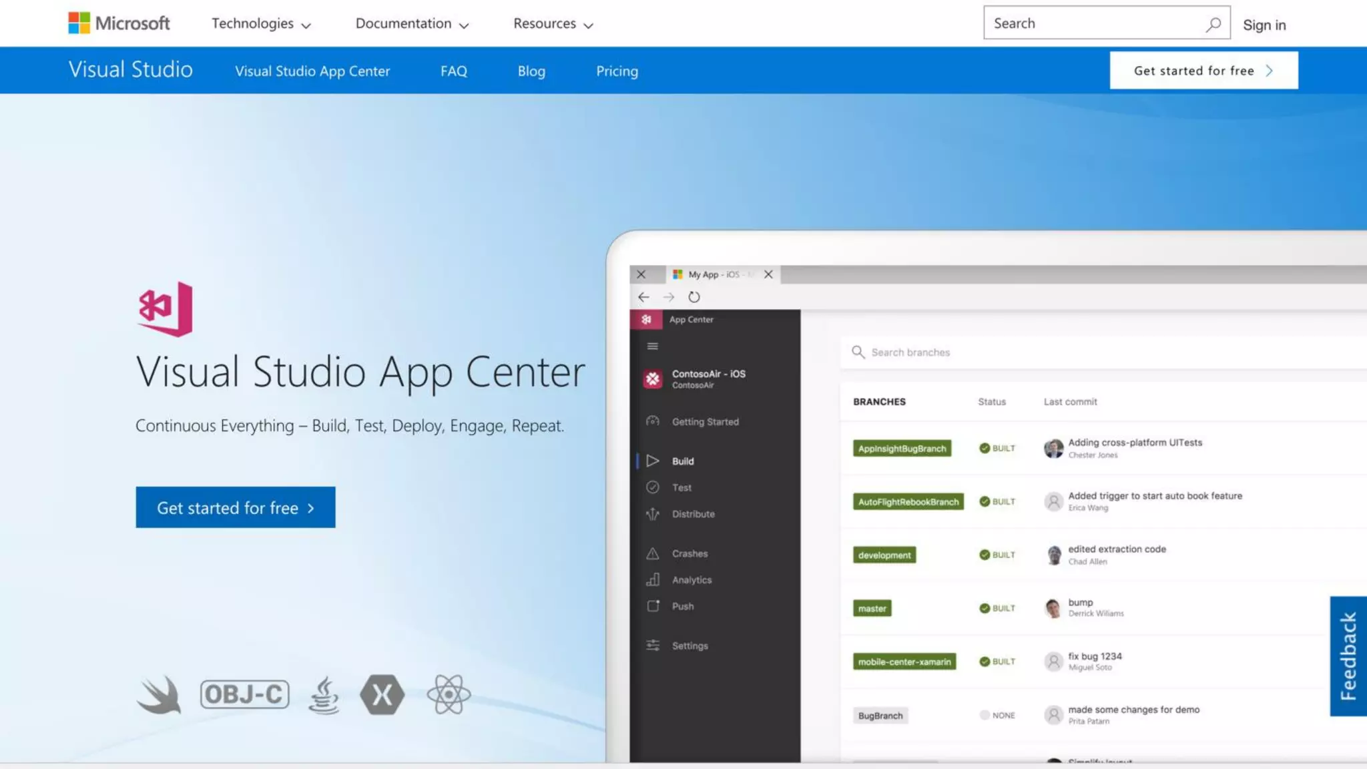Go to the Blog page
1367x769 pixels.
tap(531, 71)
